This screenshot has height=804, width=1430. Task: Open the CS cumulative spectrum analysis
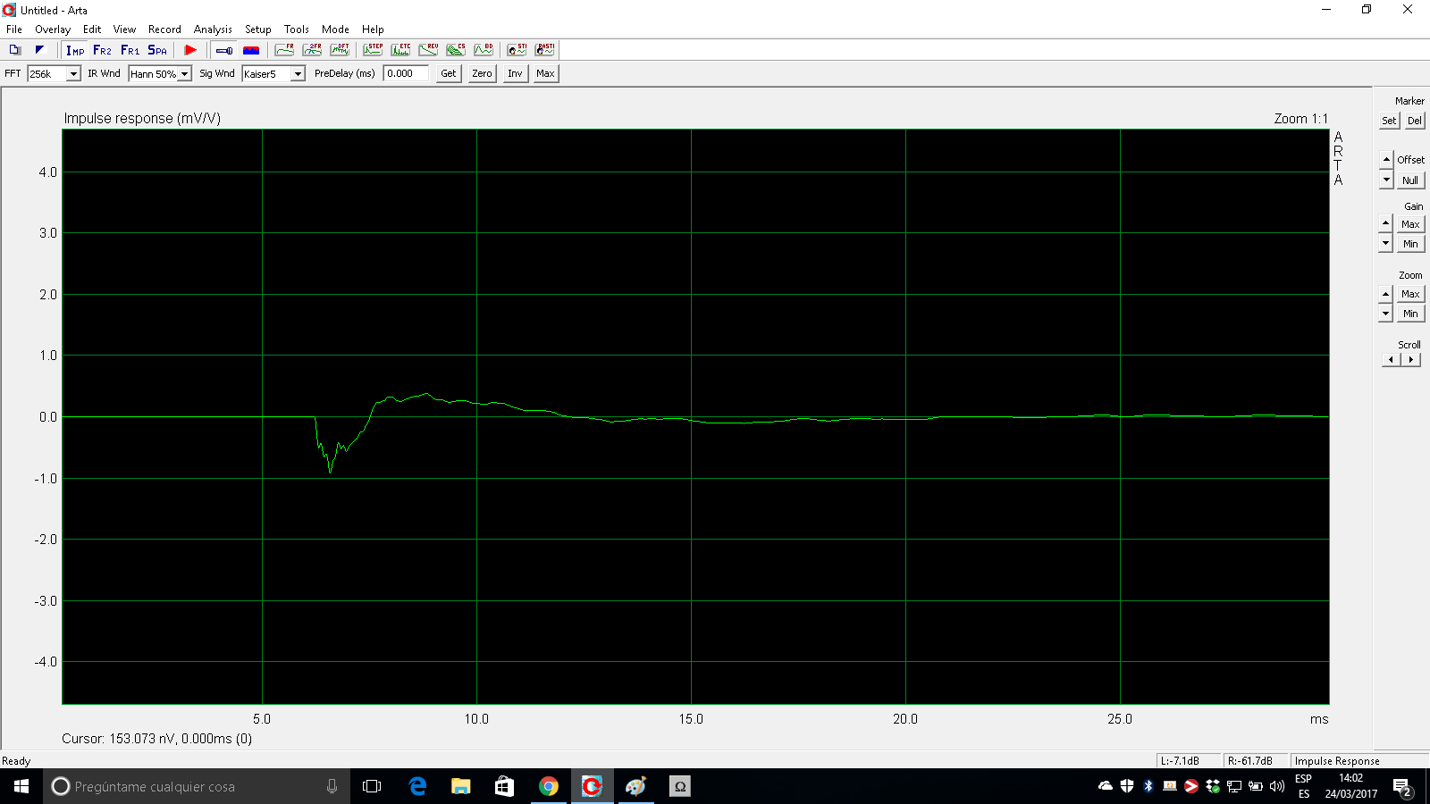[x=456, y=50]
